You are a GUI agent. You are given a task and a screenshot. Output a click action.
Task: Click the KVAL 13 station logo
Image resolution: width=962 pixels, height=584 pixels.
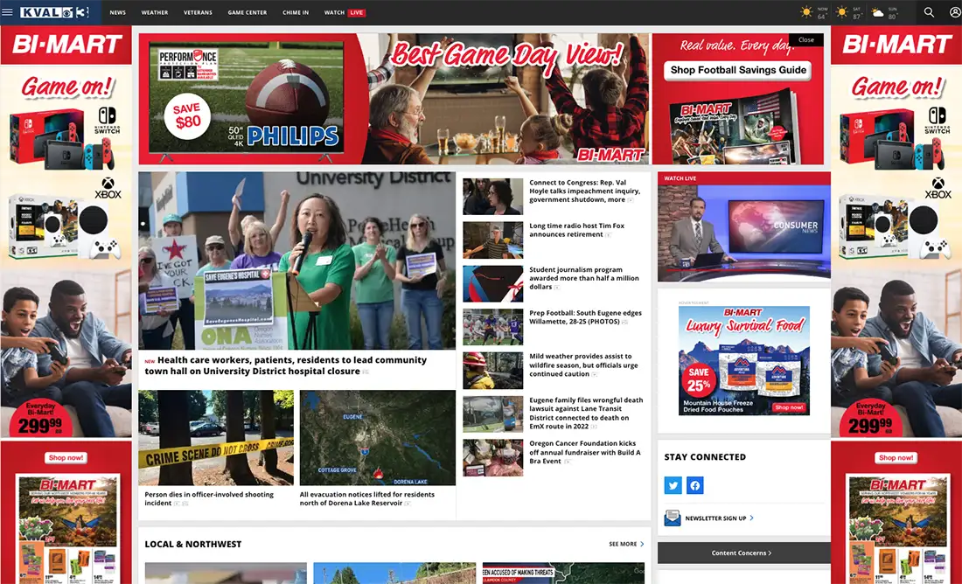coord(54,12)
